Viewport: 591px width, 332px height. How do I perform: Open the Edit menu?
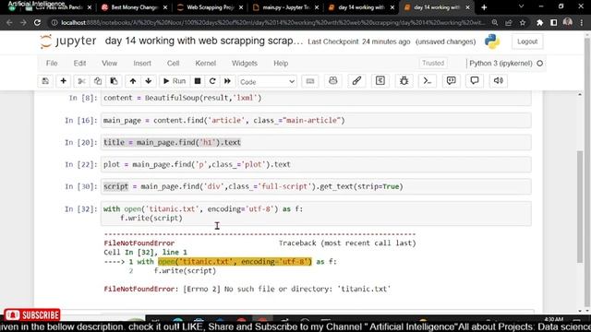(79, 64)
